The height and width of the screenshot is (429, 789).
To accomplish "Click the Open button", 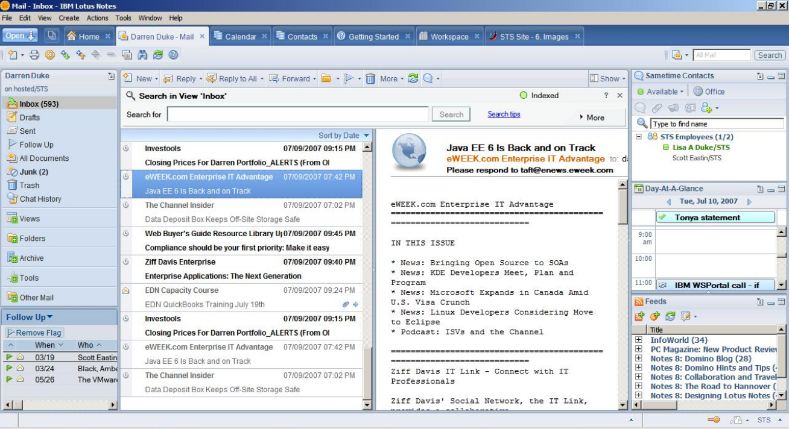I will [x=21, y=36].
